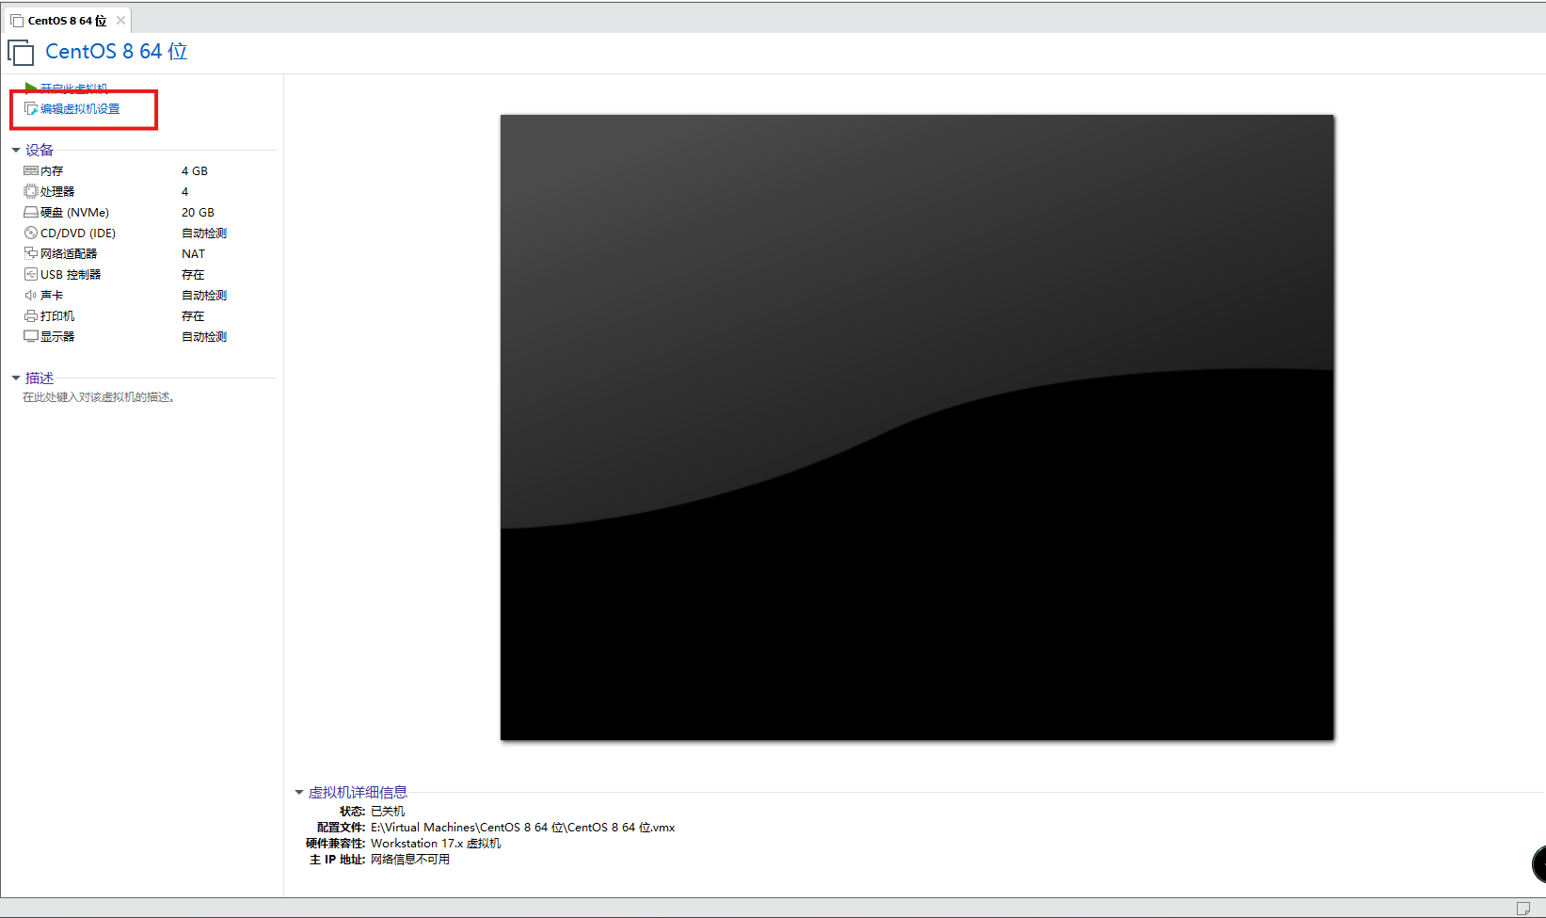Click 开启此虚拟机 to power on VM
This screenshot has height=918, width=1546.
click(73, 89)
